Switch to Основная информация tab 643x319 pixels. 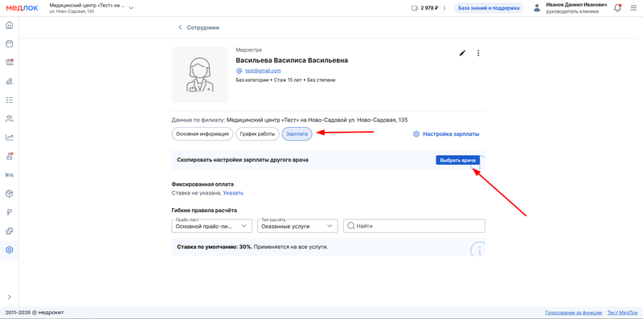point(203,133)
